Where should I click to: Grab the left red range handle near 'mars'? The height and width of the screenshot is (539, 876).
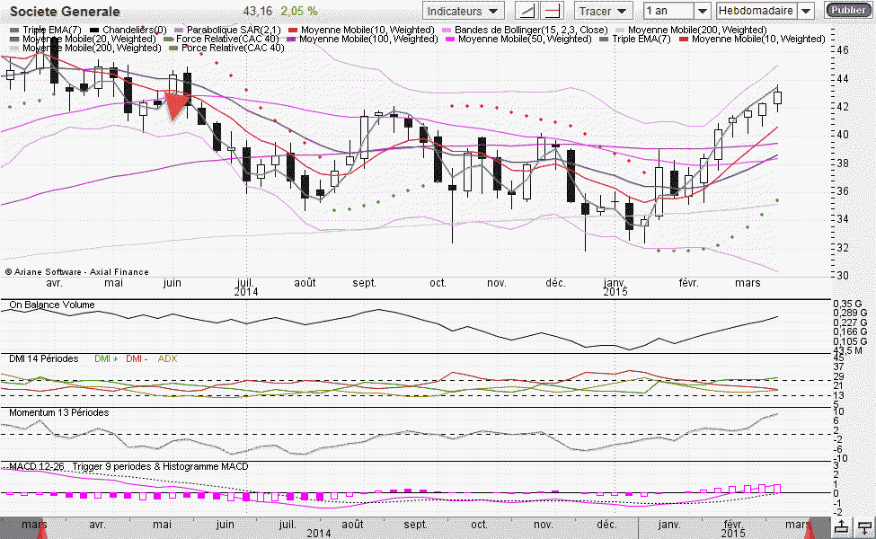tap(41, 528)
